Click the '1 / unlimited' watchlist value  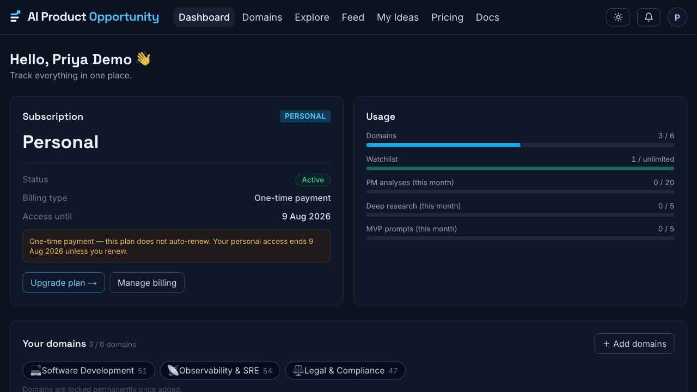click(653, 159)
